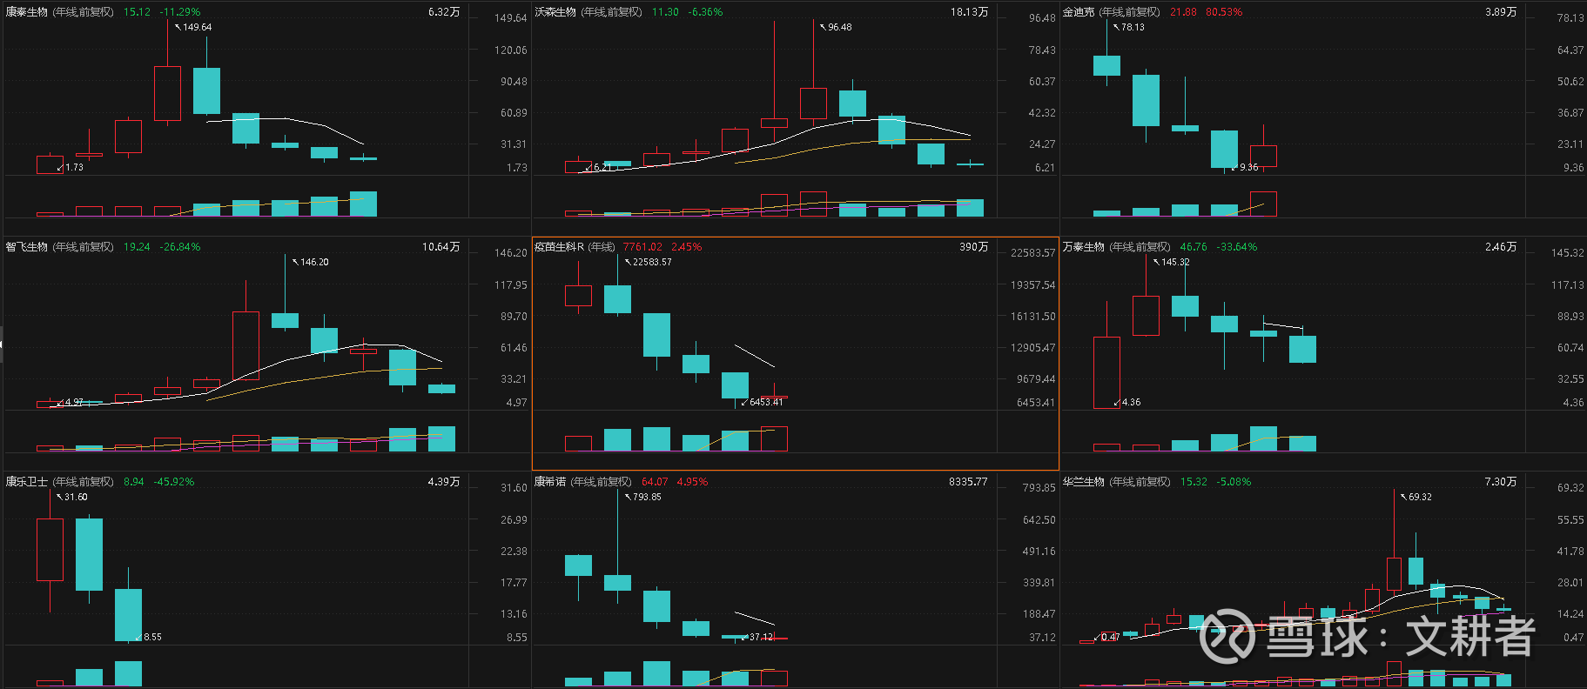Click the -5.08% change for 华兰生物

tap(1233, 482)
